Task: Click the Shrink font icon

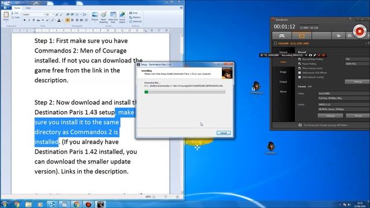Action: [61, 14]
